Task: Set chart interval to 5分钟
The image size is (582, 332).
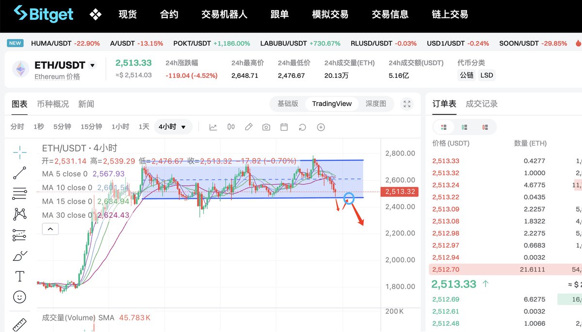Action: [62, 127]
